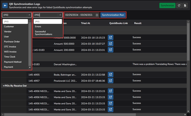Click the back arrow button
Viewport: 191px width, 116px height.
[5, 6]
